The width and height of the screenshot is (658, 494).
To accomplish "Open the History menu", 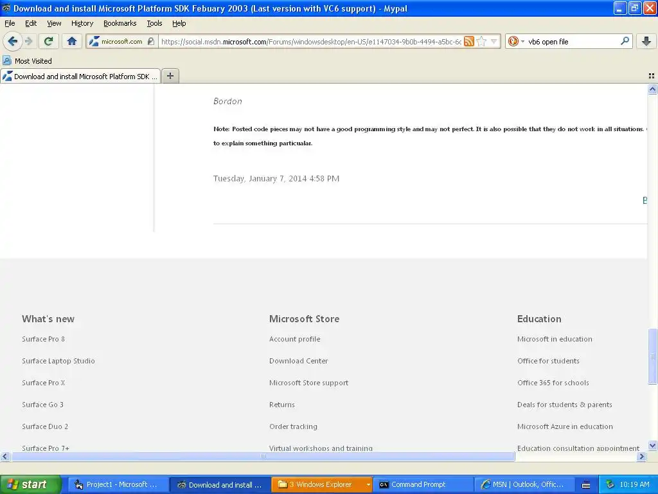I will [82, 24].
